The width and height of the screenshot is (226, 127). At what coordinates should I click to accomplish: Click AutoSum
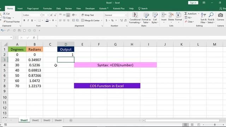coord(191,13)
